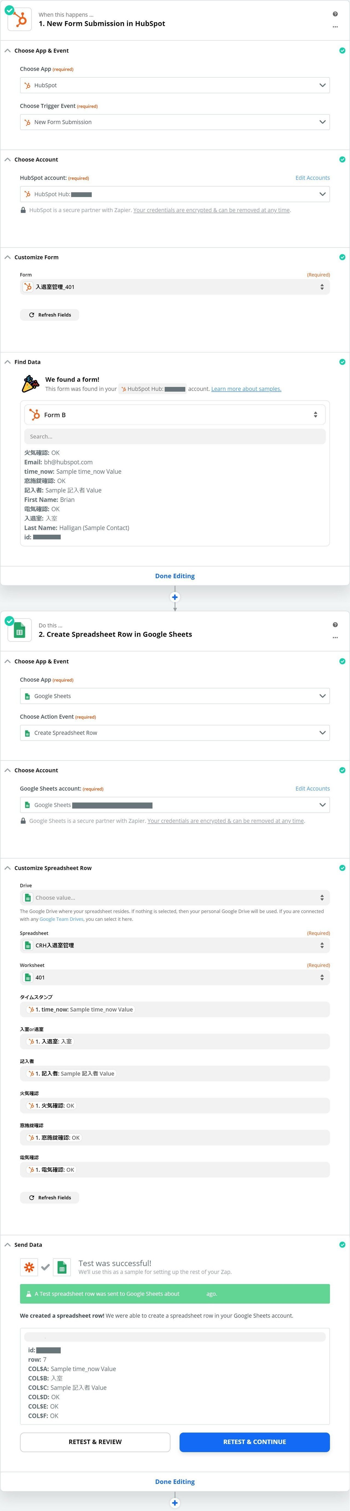The image size is (350, 1511).
Task: Open the three-dot menu in step 2 header
Action: pyautogui.click(x=335, y=638)
